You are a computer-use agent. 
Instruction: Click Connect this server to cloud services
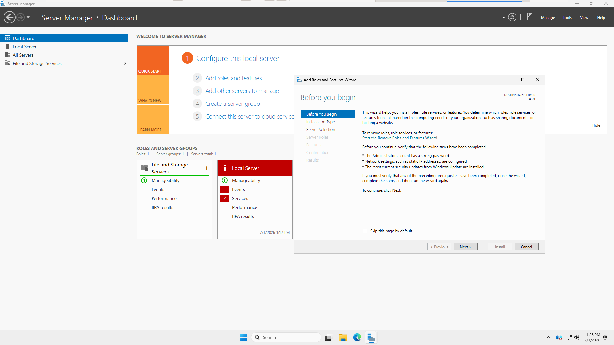[249, 117]
